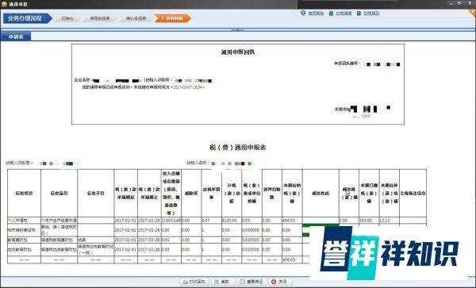476x288 pixels.
Task: Click 2017-02-28 in the 教育费附加 row
Action: pyautogui.click(x=149, y=240)
